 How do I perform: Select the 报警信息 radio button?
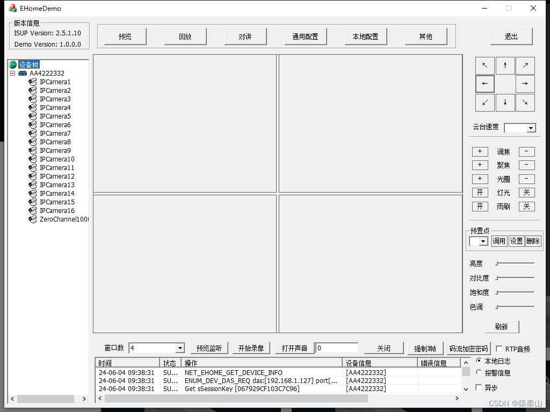pyautogui.click(x=479, y=372)
